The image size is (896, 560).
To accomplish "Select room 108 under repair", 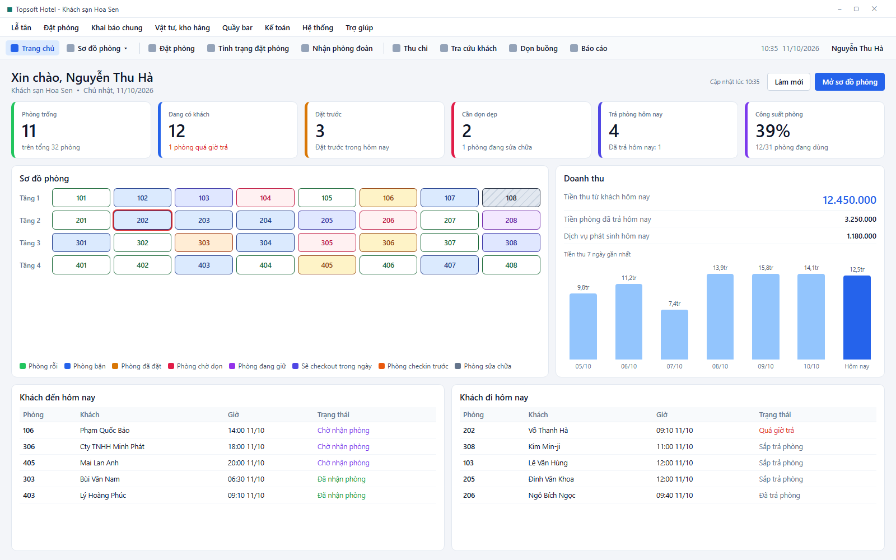I will coord(511,198).
